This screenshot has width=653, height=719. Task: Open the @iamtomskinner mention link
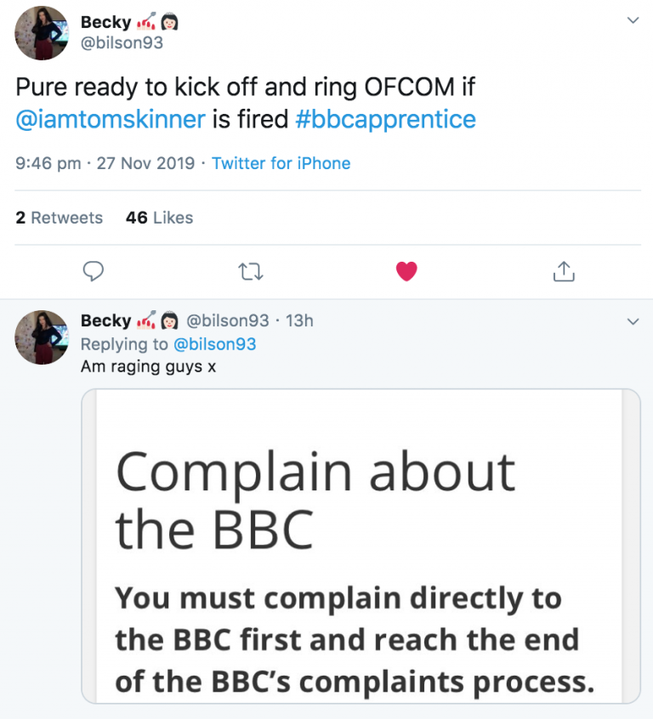tap(111, 119)
